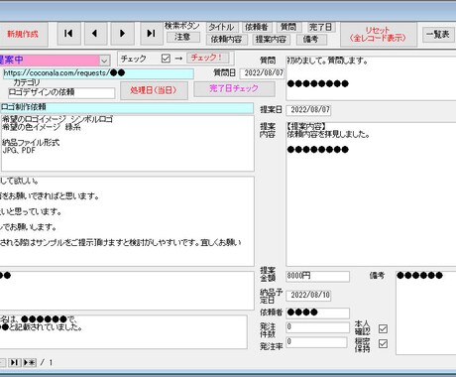
Task: Go to the first record
Action: pos(68,34)
